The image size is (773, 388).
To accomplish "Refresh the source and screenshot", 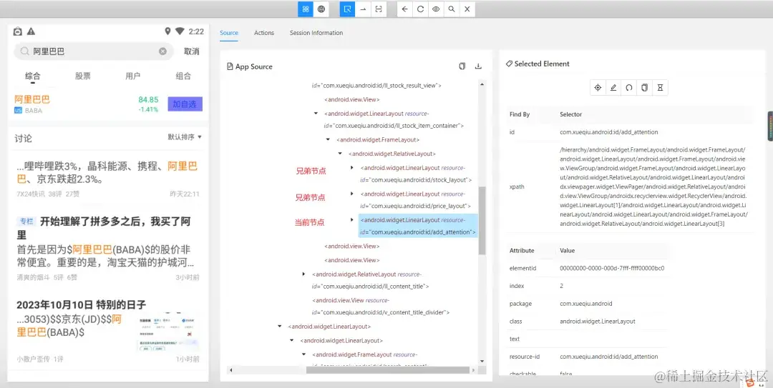I will point(420,9).
